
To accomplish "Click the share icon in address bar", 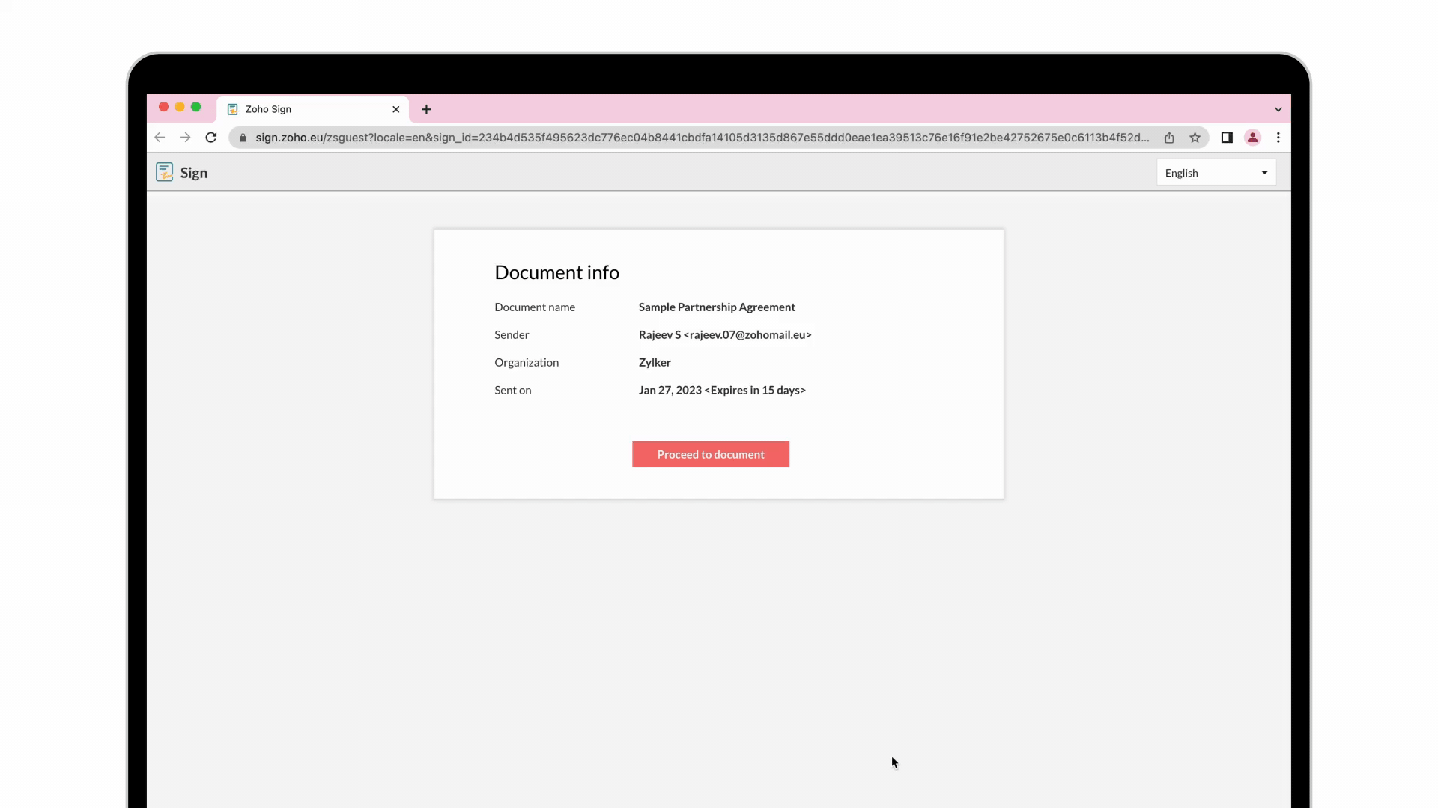I will (1169, 138).
